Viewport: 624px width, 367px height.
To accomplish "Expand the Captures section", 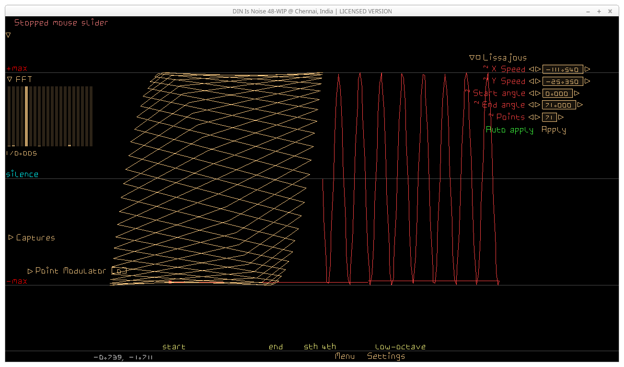I will click(x=11, y=237).
